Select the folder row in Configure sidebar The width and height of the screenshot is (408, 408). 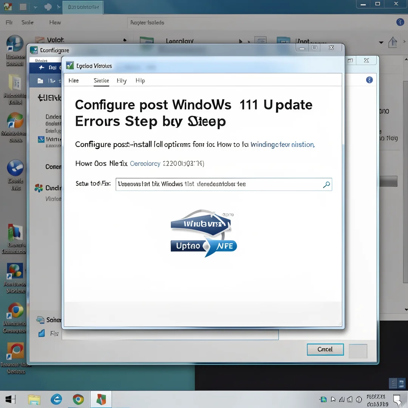46,81
